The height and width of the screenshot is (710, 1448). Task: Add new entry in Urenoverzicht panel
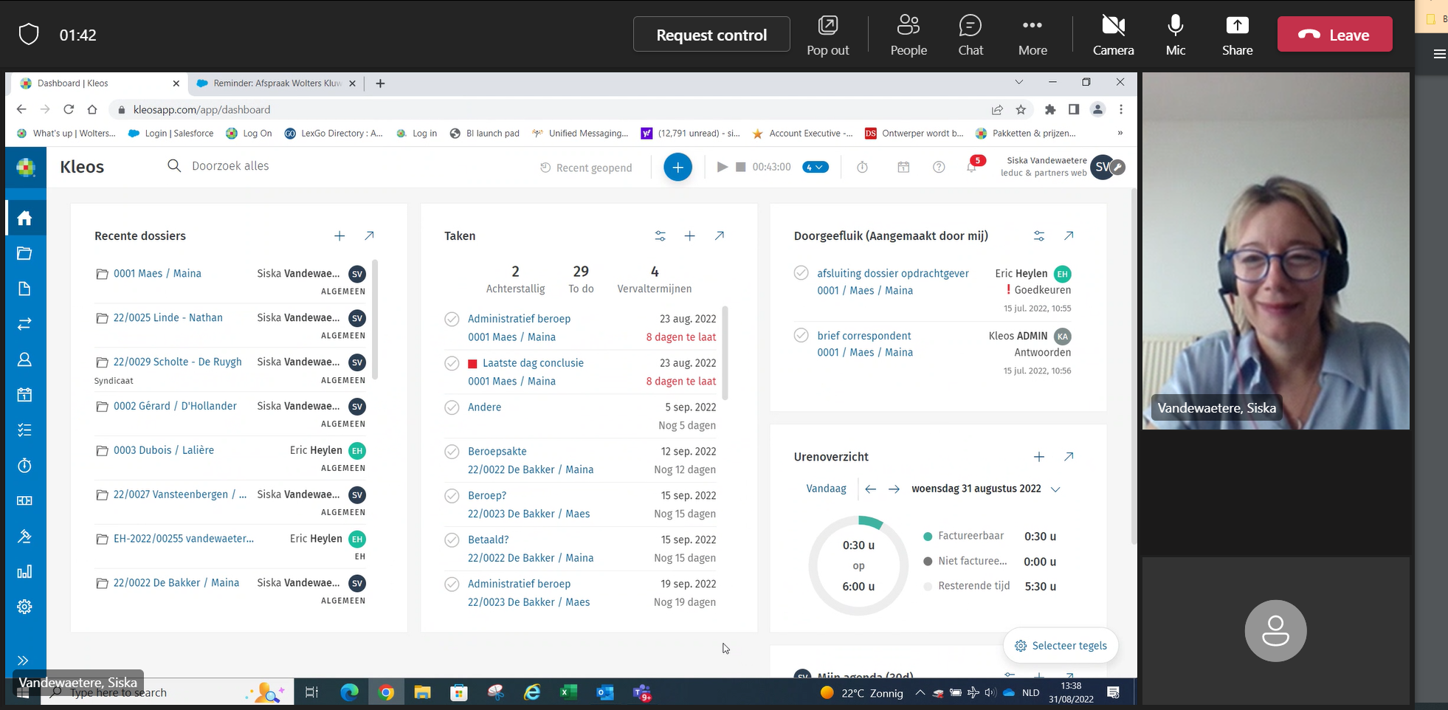point(1038,457)
